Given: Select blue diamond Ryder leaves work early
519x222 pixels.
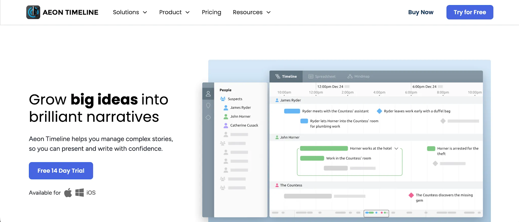Looking at the screenshot, I should click(x=379, y=111).
